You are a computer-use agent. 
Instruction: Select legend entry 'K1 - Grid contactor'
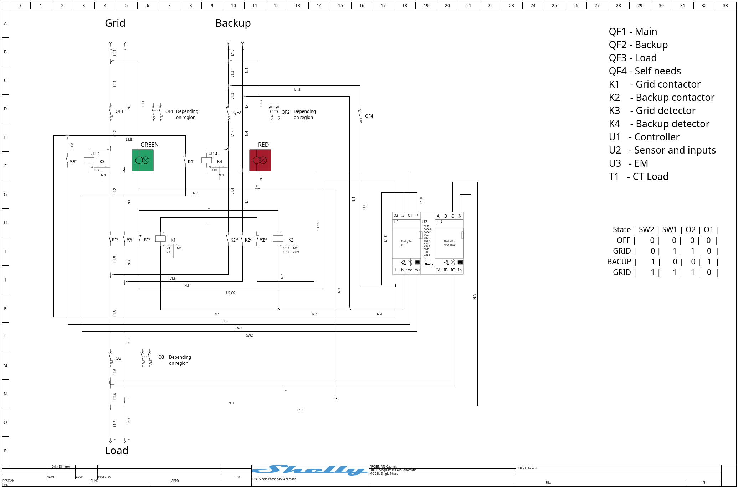pyautogui.click(x=655, y=84)
